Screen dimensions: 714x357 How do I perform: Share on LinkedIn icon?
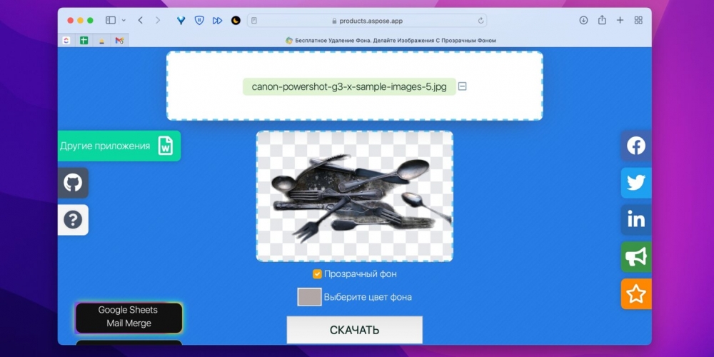click(636, 220)
